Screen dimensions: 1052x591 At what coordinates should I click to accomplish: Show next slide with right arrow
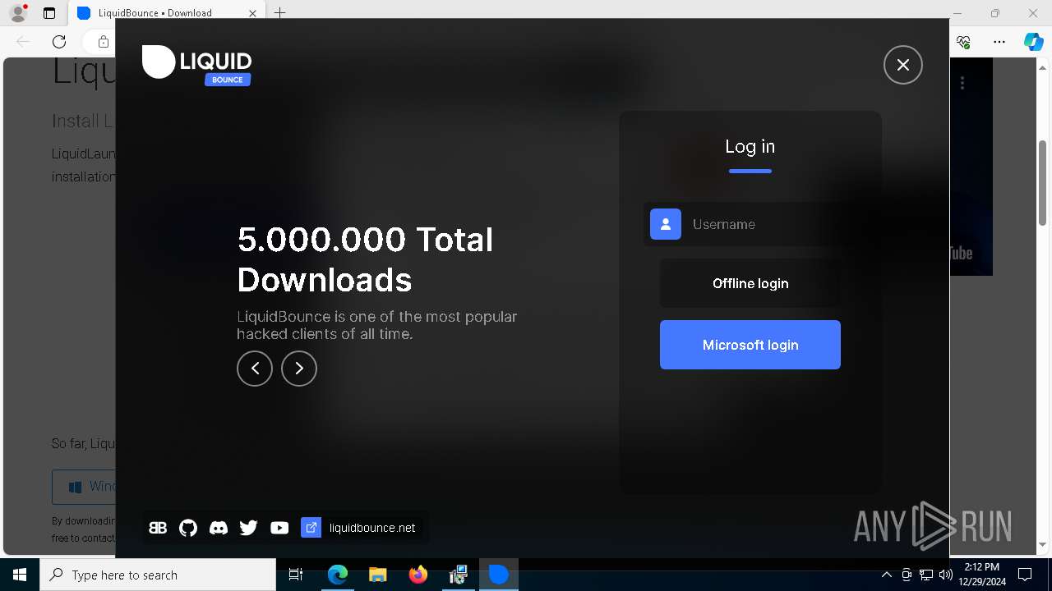coord(299,369)
